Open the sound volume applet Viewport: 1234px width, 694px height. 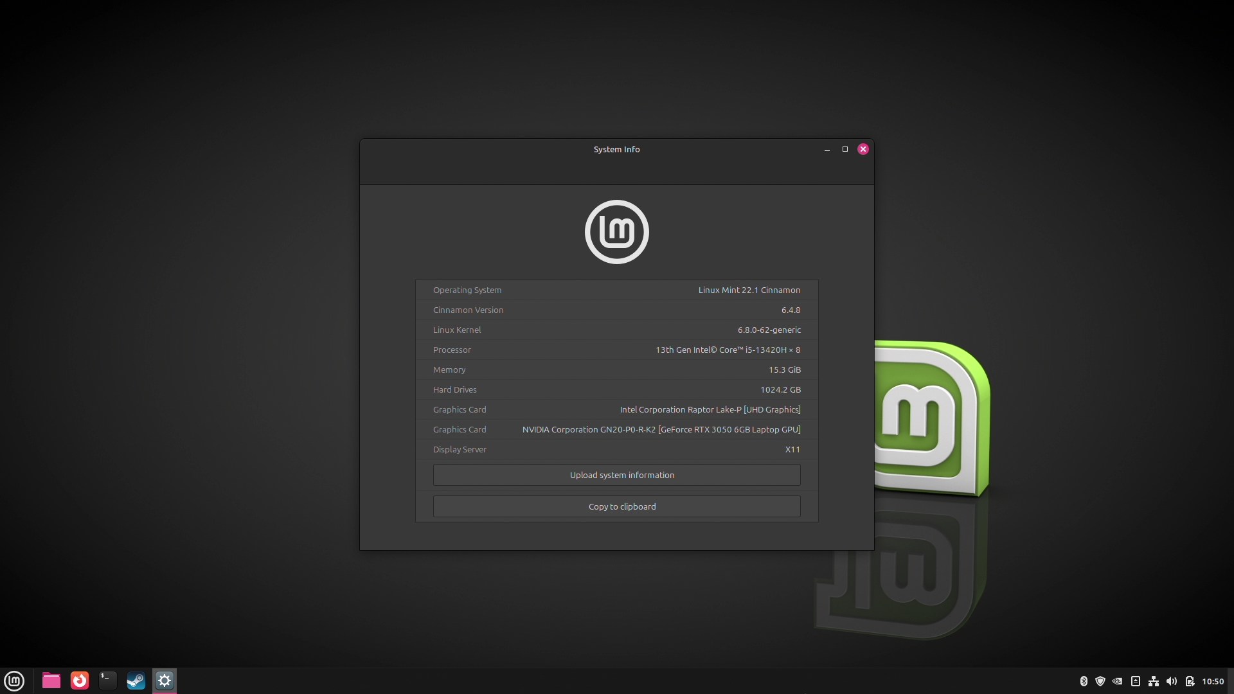tap(1172, 681)
